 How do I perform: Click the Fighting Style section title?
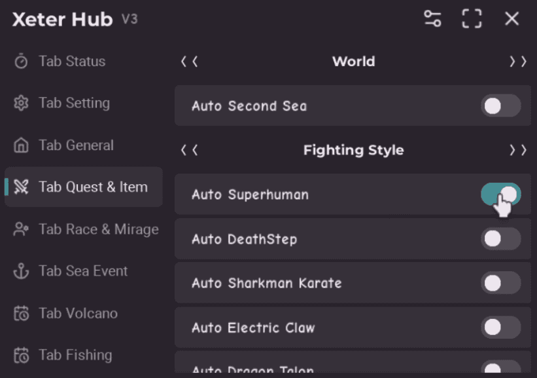coord(353,149)
